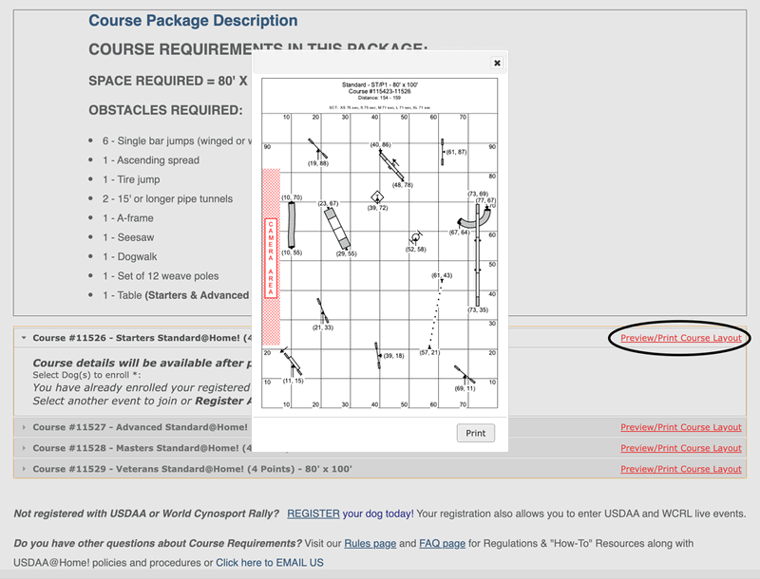This screenshot has width=760, height=579.
Task: Open the FAQ page link
Action: click(x=442, y=543)
